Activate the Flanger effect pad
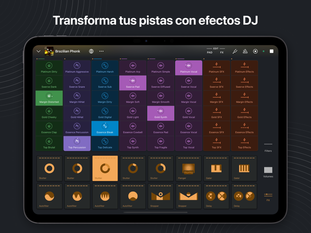 189,168
